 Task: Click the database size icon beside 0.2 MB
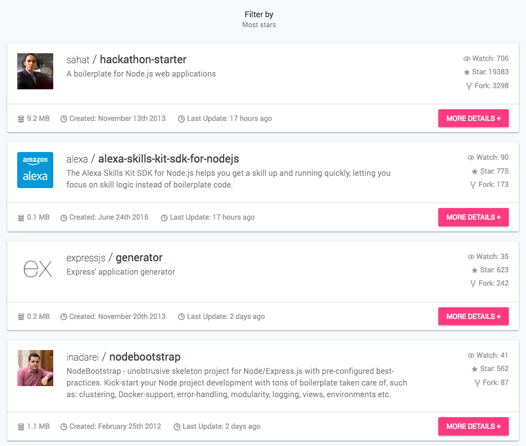point(21,317)
